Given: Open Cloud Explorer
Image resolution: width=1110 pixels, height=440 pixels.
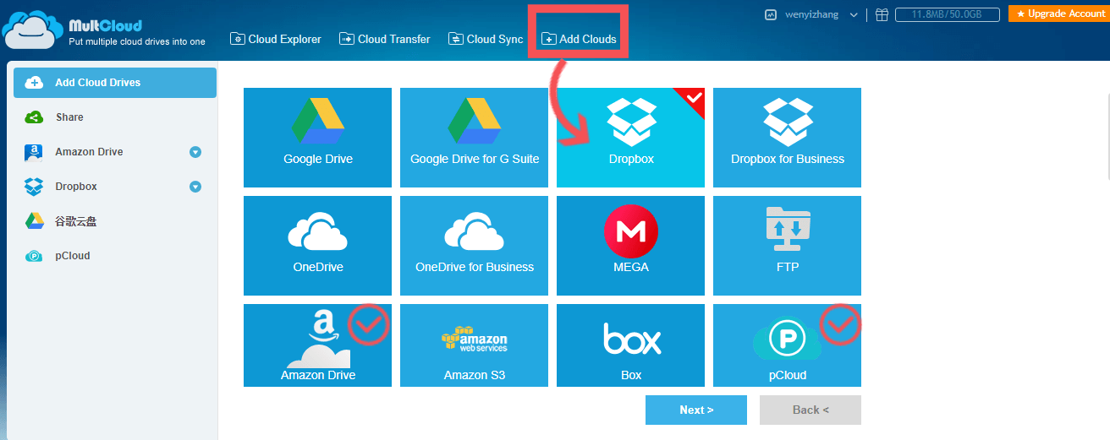Looking at the screenshot, I should pyautogui.click(x=277, y=39).
